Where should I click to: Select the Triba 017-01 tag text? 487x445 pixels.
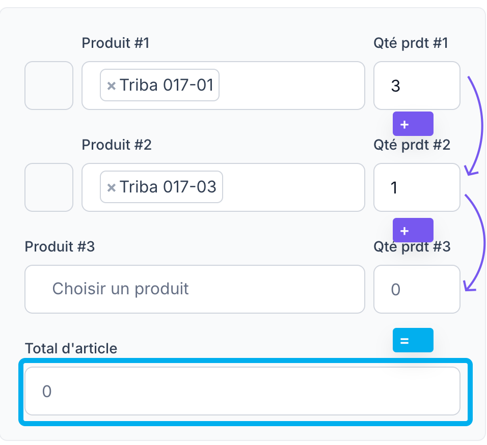[x=166, y=85]
